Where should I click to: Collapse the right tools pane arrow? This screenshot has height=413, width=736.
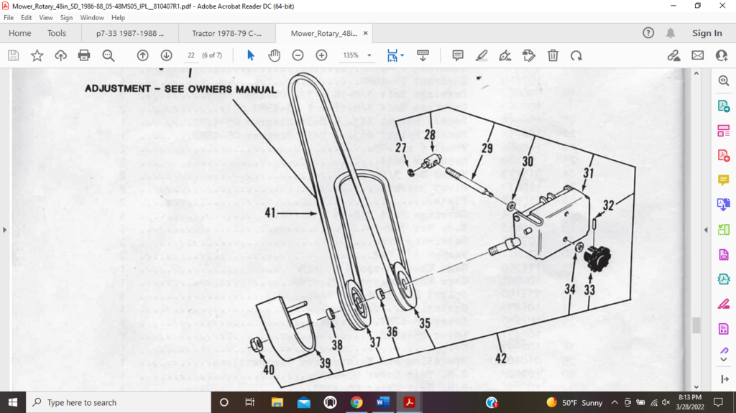point(706,230)
